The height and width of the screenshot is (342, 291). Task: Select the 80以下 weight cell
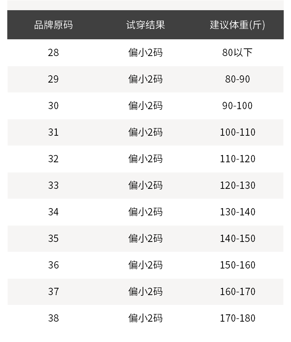pyautogui.click(x=238, y=53)
